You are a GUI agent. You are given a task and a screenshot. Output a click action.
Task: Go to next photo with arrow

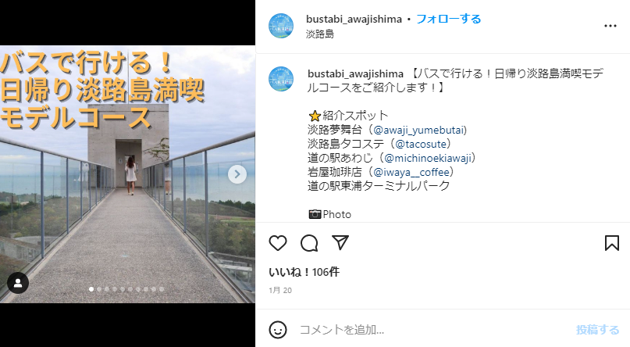[237, 174]
